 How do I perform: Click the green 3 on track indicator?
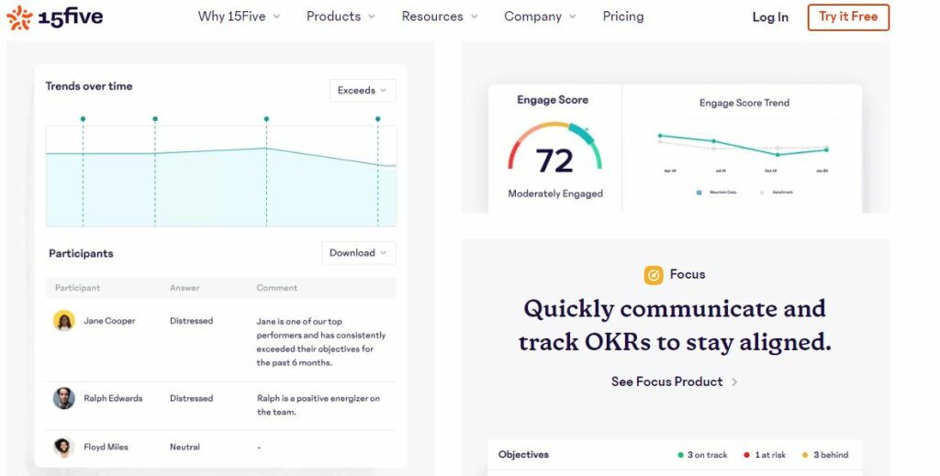pos(702,455)
